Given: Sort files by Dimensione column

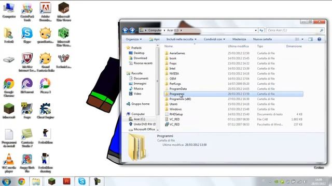Looking at the screenshot, I should click(x=294, y=46).
